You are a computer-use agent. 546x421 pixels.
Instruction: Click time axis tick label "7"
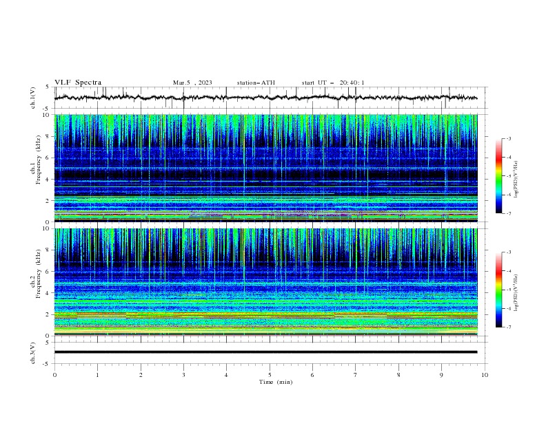pos(356,375)
